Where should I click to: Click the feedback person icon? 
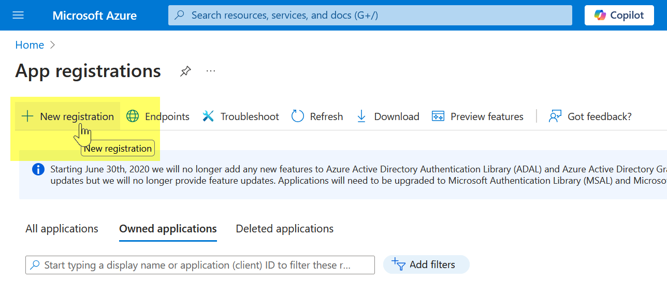[x=555, y=116]
